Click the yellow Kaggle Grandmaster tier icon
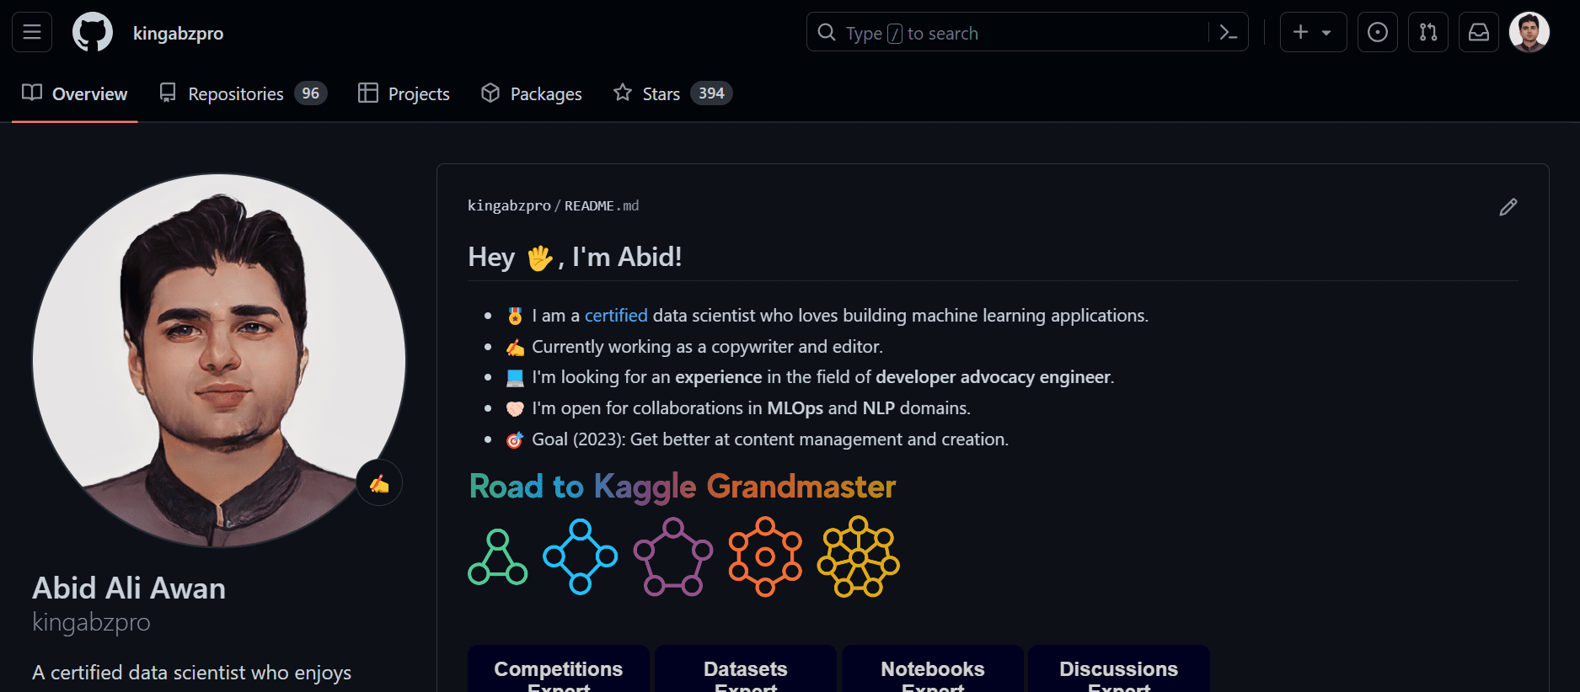Screen dimensions: 1580x692 tap(858, 556)
